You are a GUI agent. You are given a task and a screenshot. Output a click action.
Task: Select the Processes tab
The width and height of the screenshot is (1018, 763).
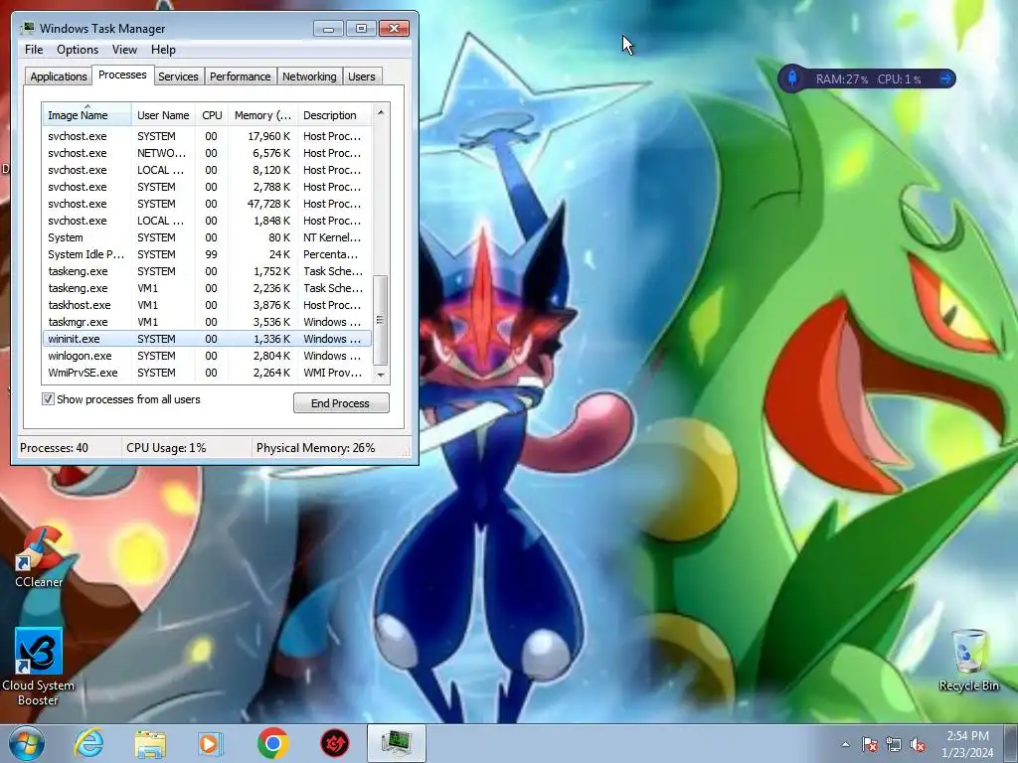[122, 75]
